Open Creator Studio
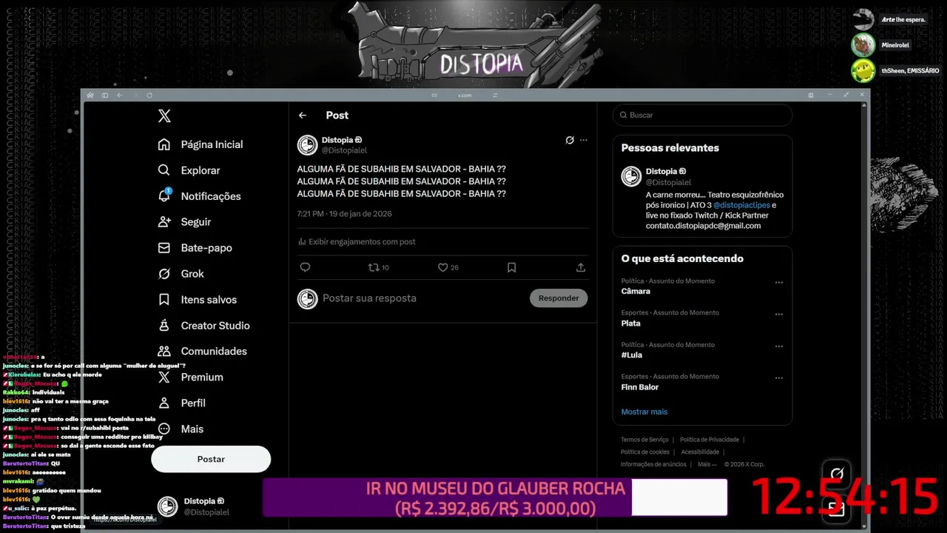This screenshot has width=947, height=533. click(x=204, y=326)
